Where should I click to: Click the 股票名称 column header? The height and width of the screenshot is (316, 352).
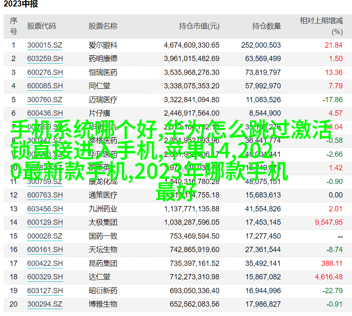coord(103,26)
